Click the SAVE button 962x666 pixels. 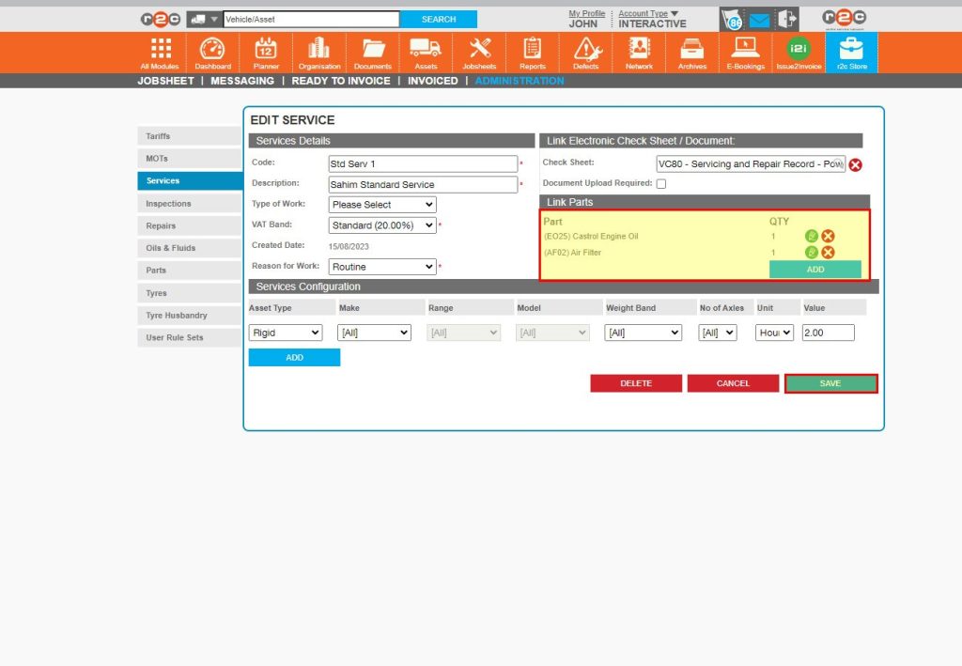(830, 383)
